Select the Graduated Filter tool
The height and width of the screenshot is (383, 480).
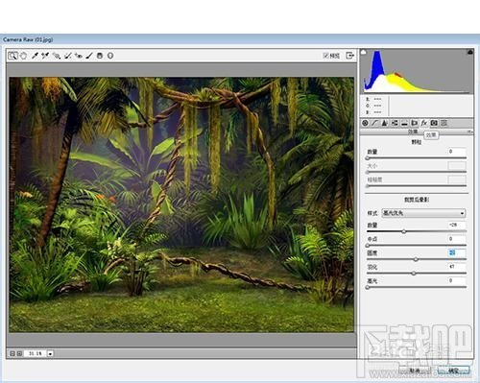(x=100, y=56)
